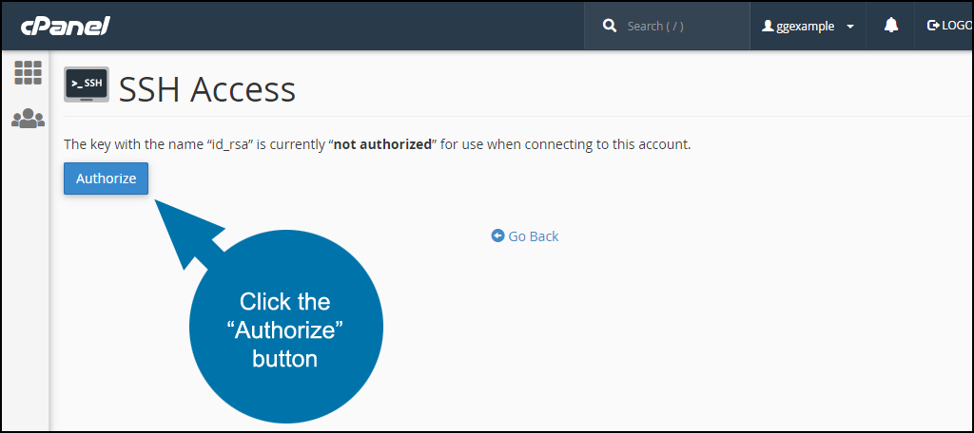Click the SSH terminal icon
974x433 pixels.
point(87,85)
